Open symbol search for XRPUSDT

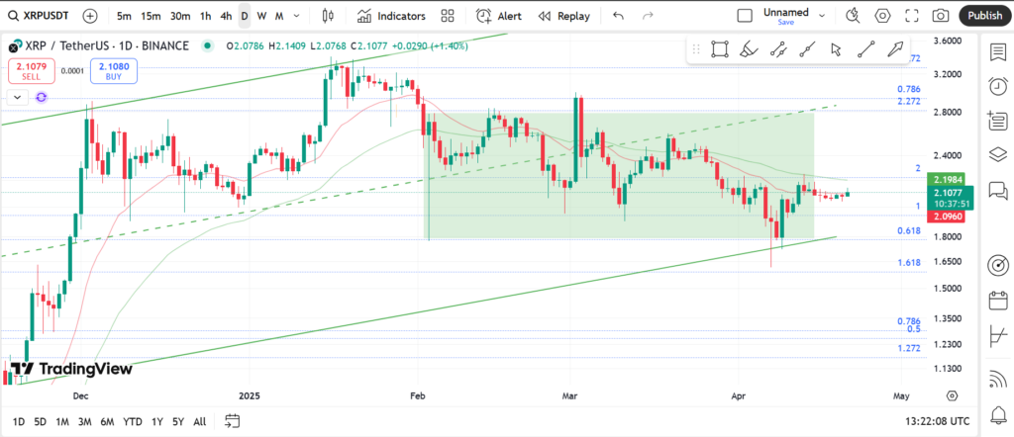pyautogui.click(x=38, y=16)
